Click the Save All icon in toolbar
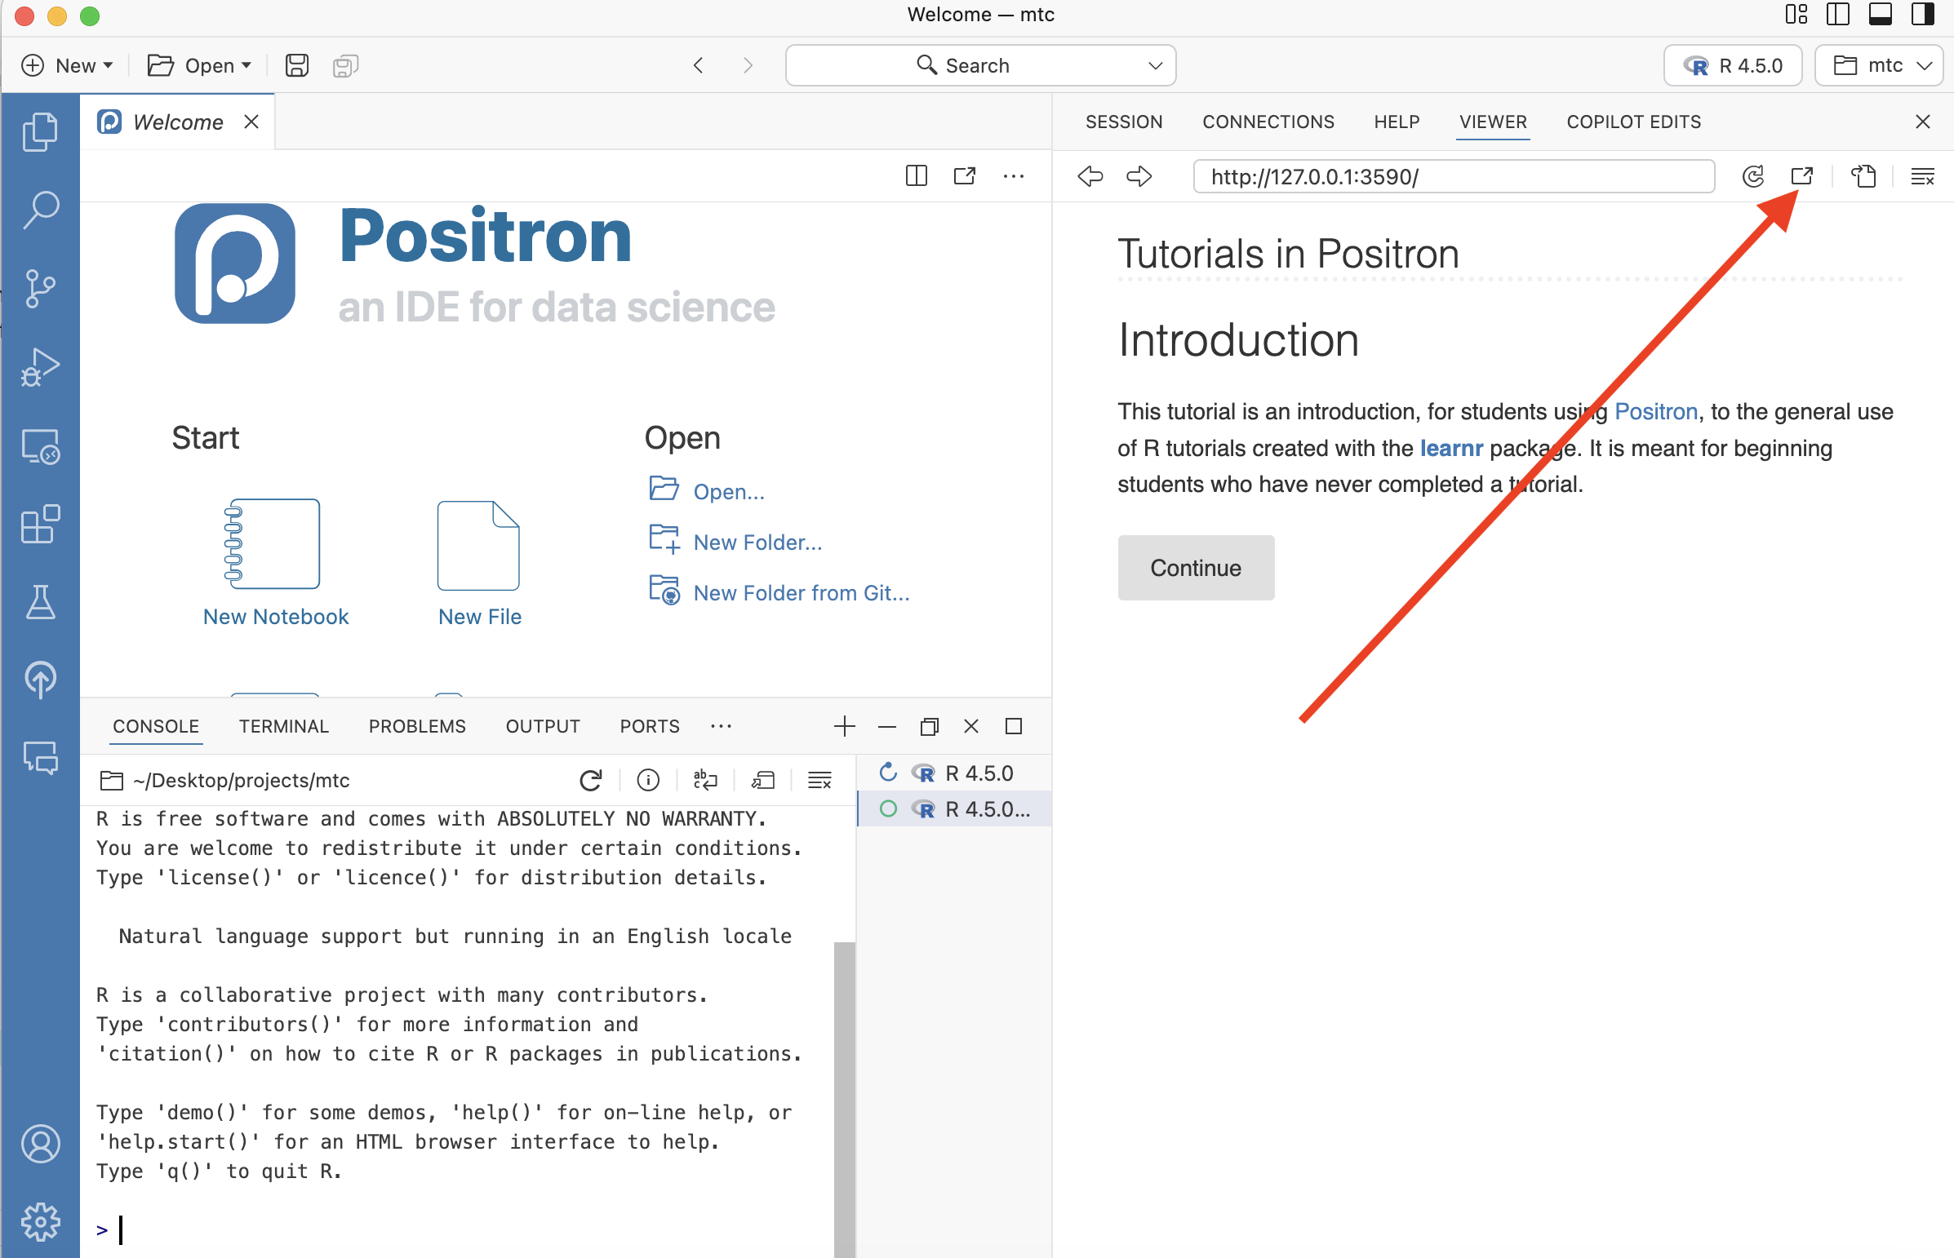The image size is (1954, 1258). coord(345,65)
